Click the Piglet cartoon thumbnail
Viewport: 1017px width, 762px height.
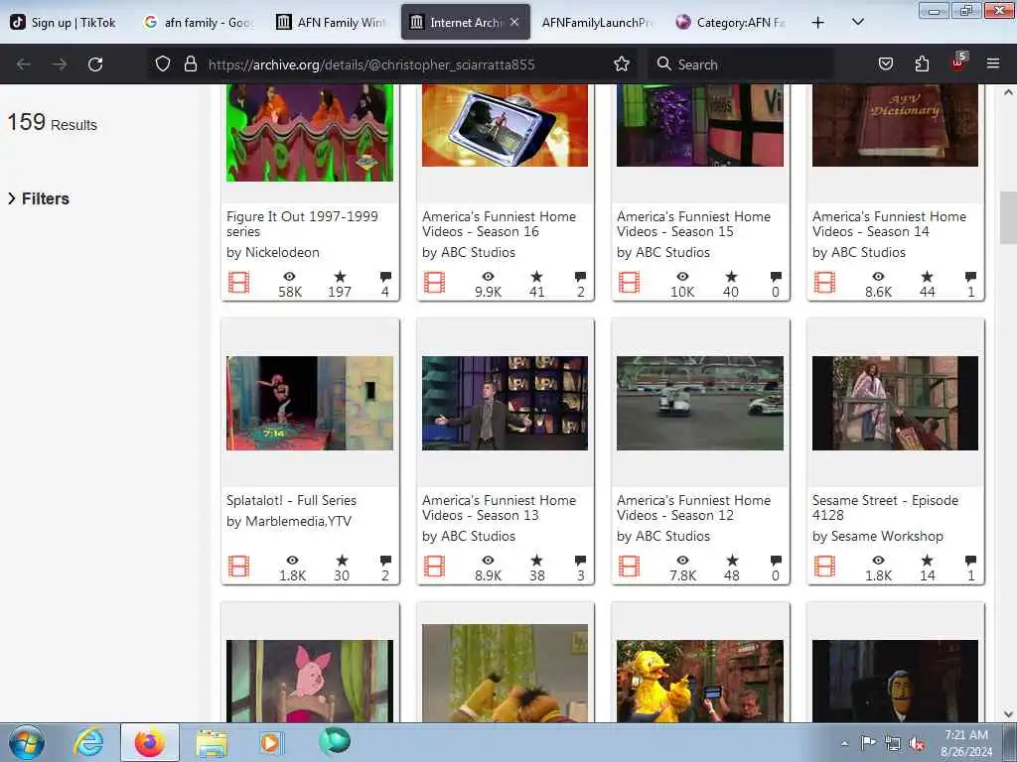pos(310,681)
